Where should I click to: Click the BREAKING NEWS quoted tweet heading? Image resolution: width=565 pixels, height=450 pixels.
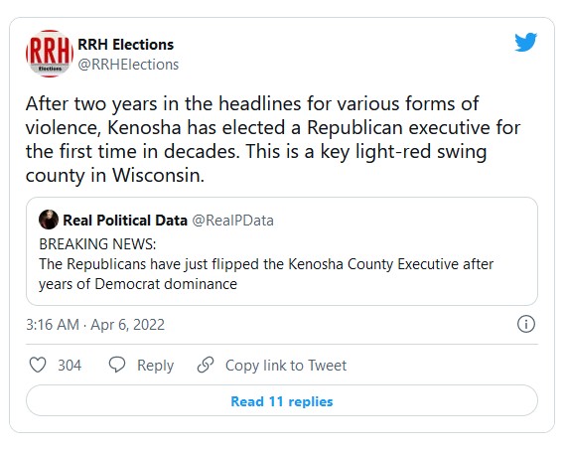pyautogui.click(x=97, y=244)
